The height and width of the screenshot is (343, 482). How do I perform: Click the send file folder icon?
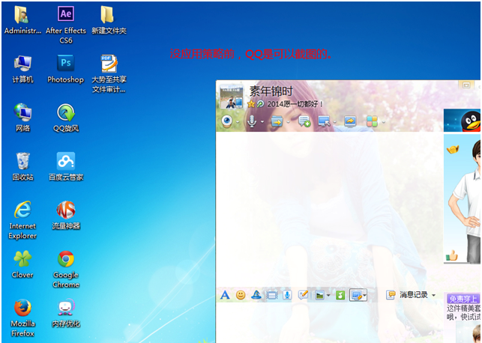[x=276, y=121]
